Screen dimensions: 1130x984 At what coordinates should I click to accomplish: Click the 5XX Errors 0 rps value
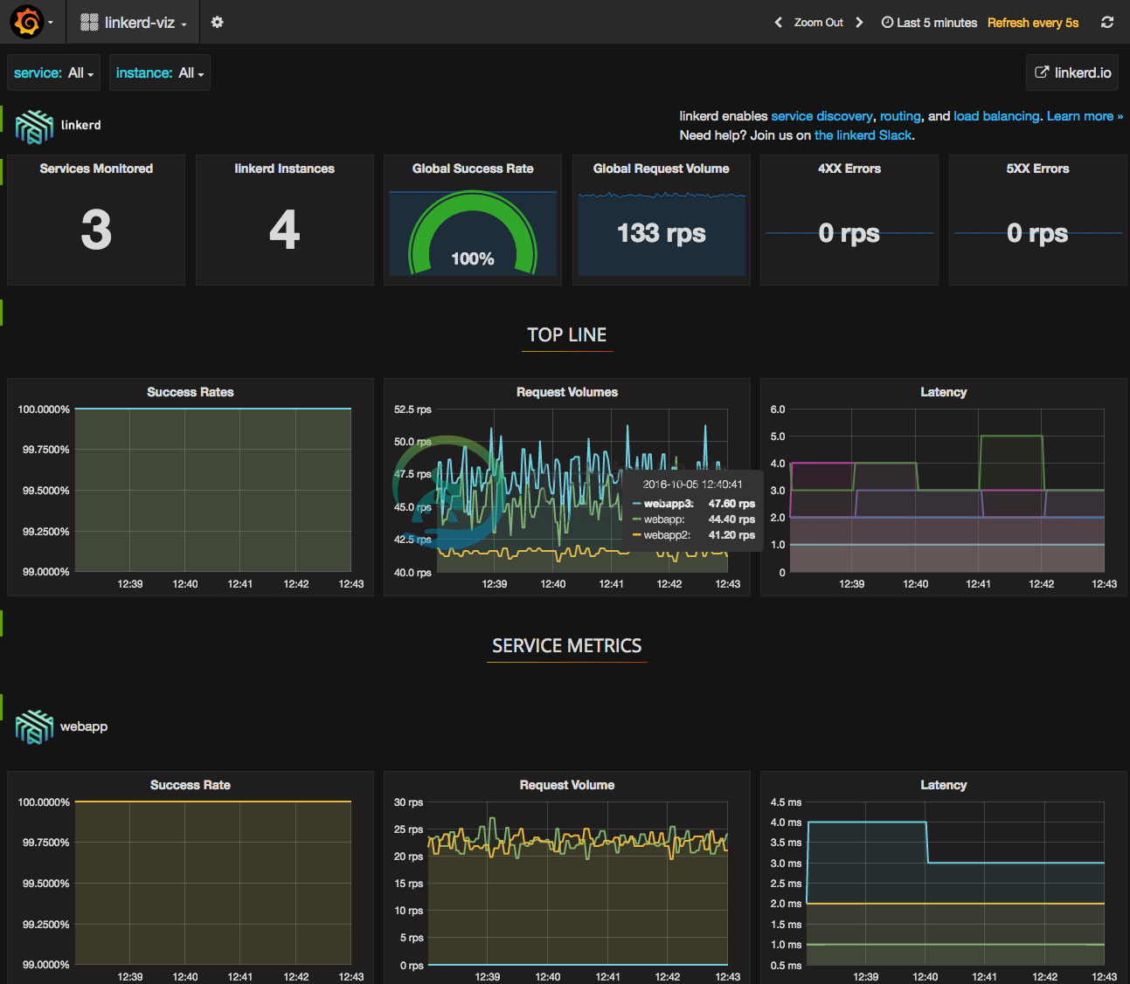coord(1037,233)
